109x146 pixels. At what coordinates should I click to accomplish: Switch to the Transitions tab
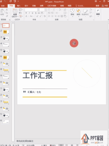tap(34, 6)
